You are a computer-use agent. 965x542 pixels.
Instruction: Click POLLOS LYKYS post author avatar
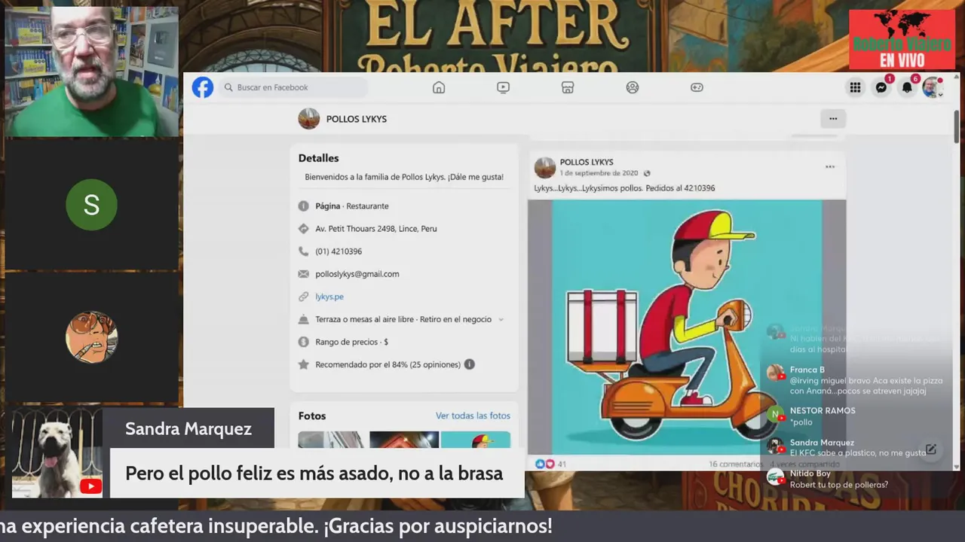(545, 167)
